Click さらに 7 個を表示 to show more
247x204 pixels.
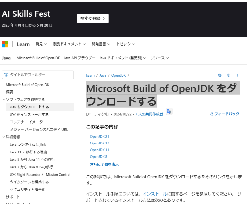point(104,164)
